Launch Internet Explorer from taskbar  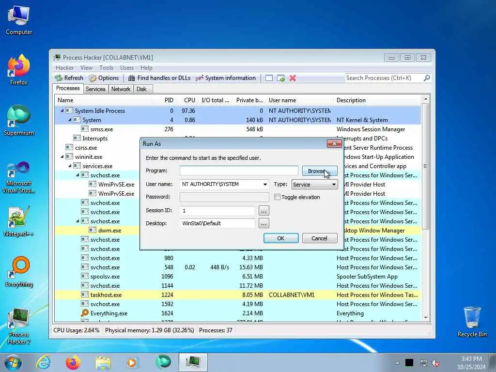(43, 362)
